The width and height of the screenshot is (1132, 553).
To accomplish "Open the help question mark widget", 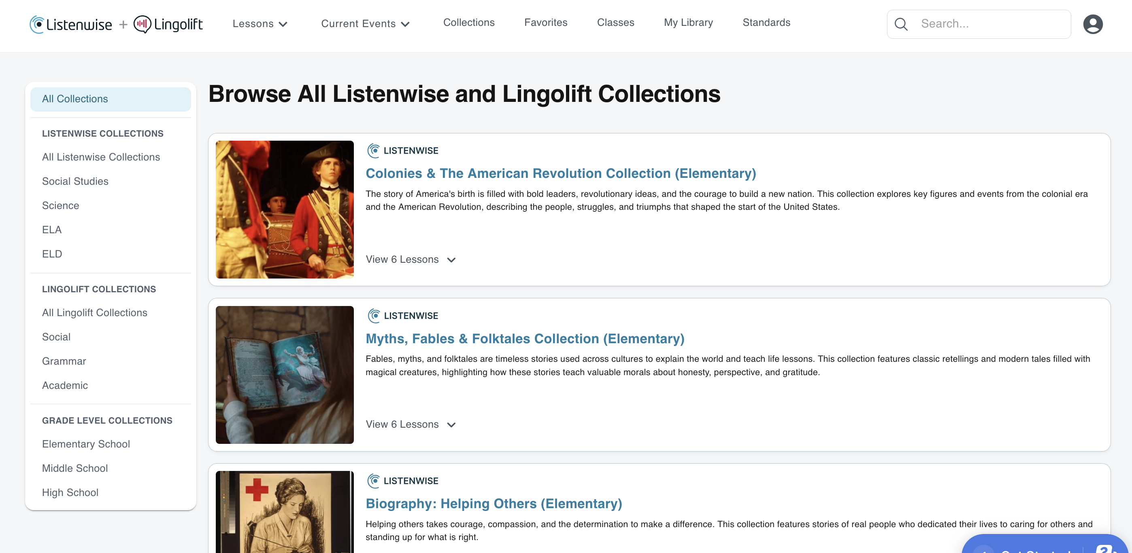I will 1104,548.
